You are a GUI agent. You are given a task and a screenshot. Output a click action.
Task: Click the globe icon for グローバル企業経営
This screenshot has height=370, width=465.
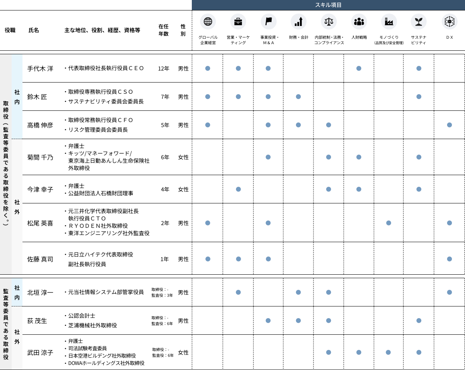(208, 22)
